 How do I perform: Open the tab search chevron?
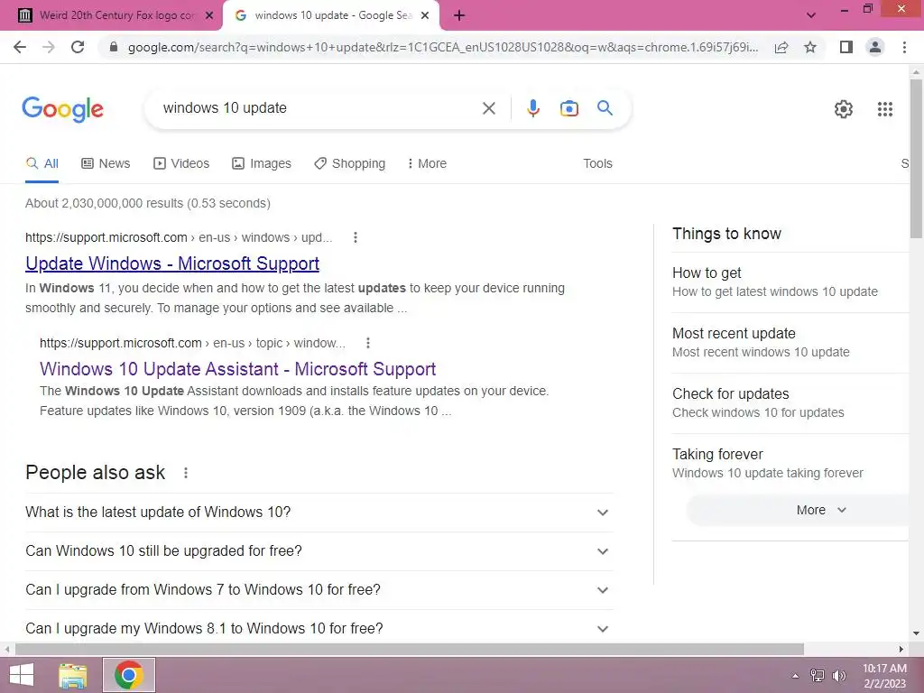pyautogui.click(x=811, y=16)
